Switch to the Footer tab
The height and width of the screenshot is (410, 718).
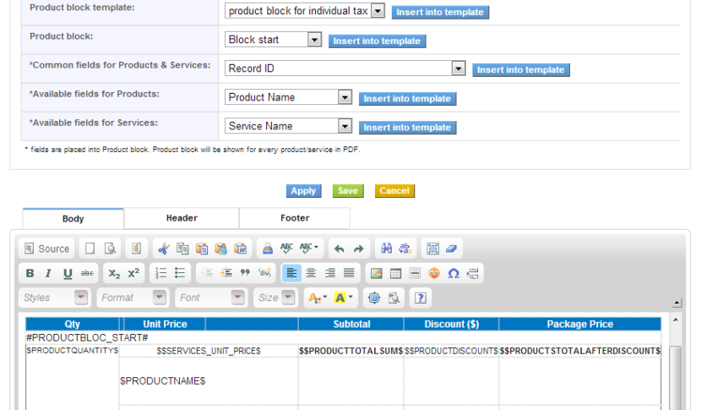[x=295, y=218]
